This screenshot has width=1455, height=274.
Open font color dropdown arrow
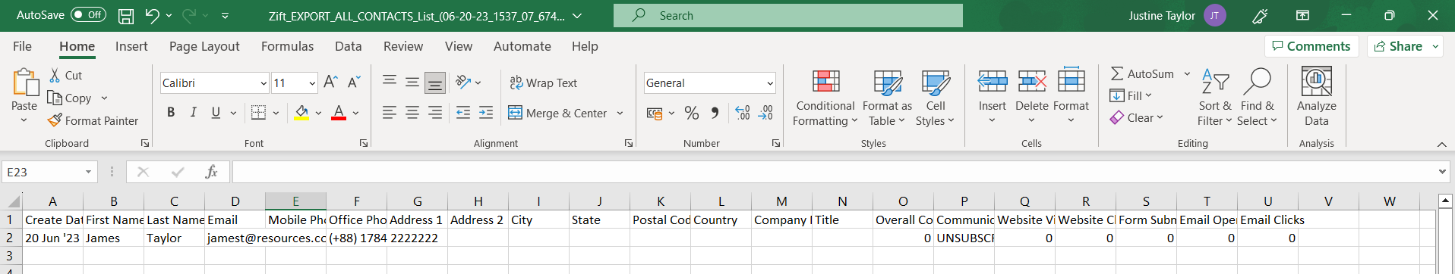355,113
